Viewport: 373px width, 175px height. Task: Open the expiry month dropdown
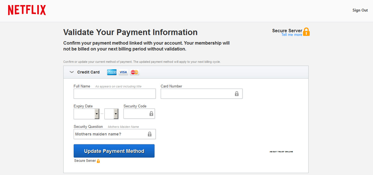pos(97,114)
